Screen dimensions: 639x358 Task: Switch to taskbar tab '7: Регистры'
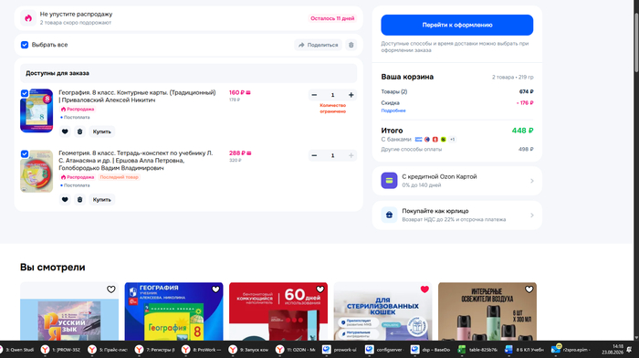click(x=155, y=350)
